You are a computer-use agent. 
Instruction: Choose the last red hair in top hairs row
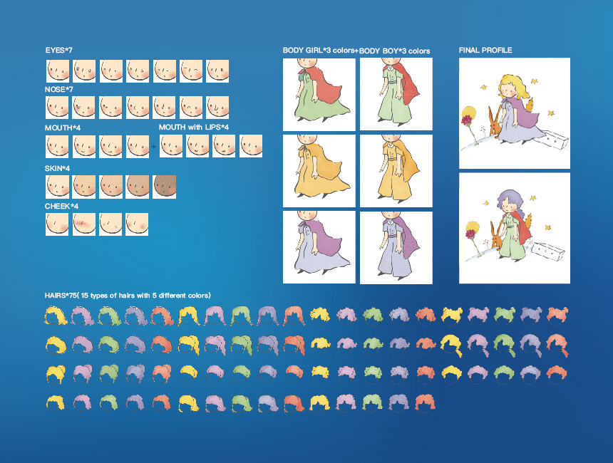(557, 315)
